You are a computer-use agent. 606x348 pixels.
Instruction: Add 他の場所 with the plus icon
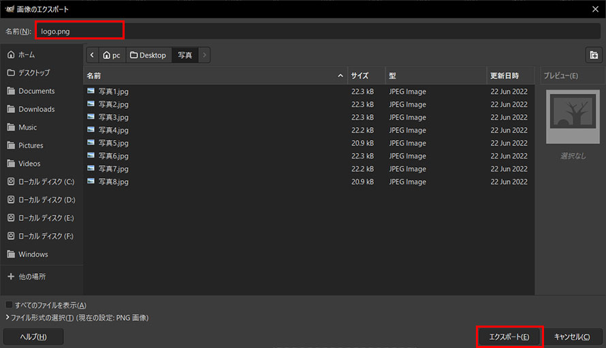[x=11, y=276]
